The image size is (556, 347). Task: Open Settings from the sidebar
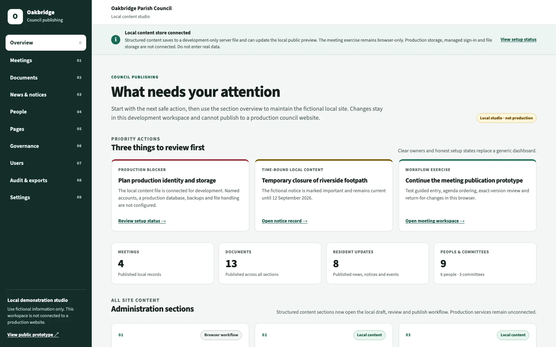click(x=46, y=197)
